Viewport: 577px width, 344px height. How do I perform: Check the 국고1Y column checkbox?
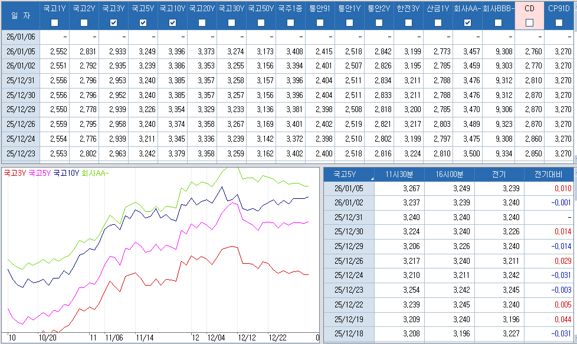coord(54,23)
